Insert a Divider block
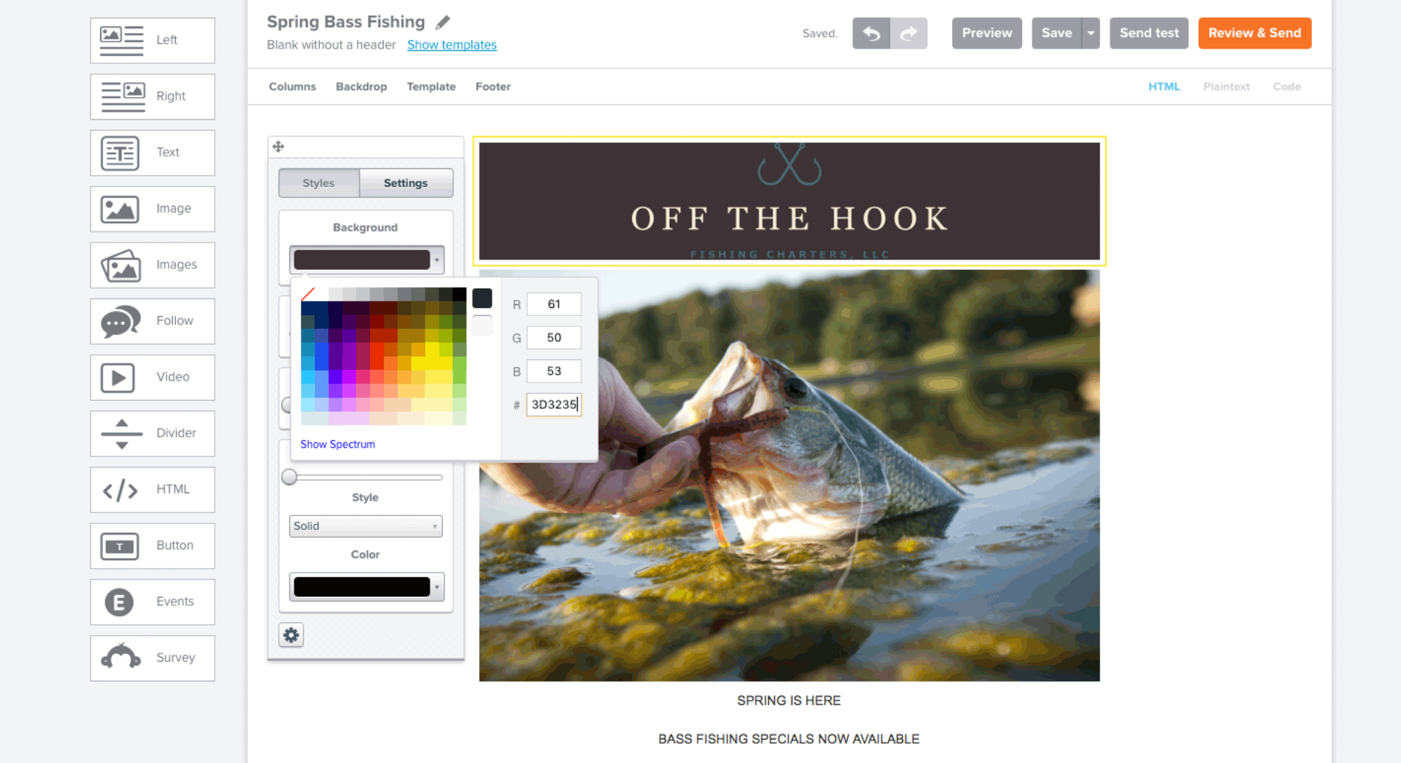This screenshot has height=763, width=1401. click(x=152, y=433)
